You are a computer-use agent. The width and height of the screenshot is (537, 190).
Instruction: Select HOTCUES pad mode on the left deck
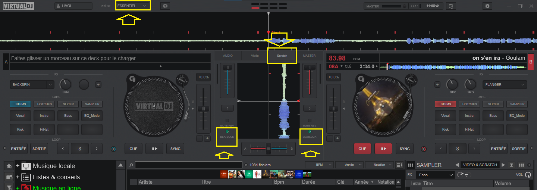[44, 104]
